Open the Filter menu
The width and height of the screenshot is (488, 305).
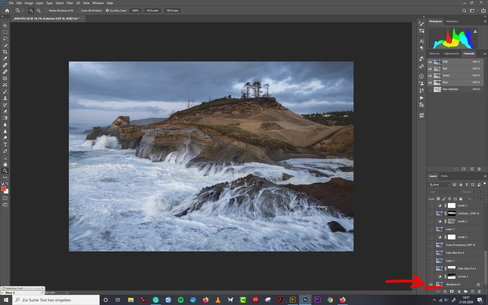tap(70, 3)
